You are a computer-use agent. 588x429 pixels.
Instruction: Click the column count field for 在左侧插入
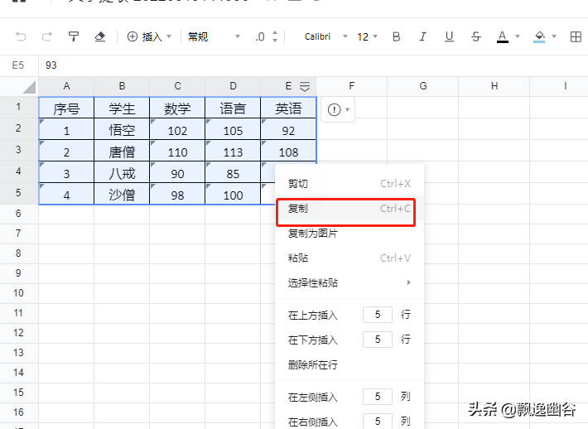click(378, 397)
